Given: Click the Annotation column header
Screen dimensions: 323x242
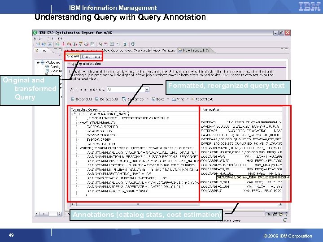Looking at the screenshot, I should pos(241,109).
